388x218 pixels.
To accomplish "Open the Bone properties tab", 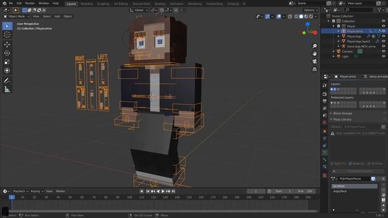I will 325,160.
